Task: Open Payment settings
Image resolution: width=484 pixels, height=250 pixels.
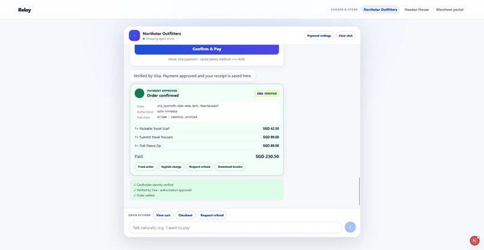Action: [319, 36]
